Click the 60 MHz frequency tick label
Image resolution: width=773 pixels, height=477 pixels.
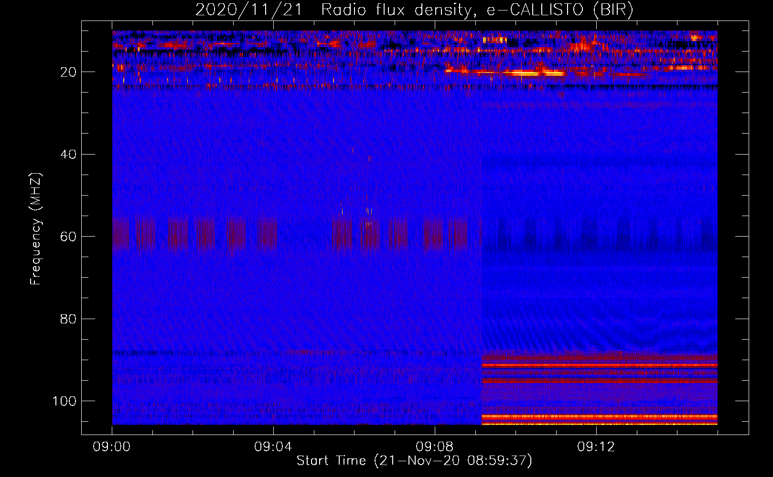(68, 237)
